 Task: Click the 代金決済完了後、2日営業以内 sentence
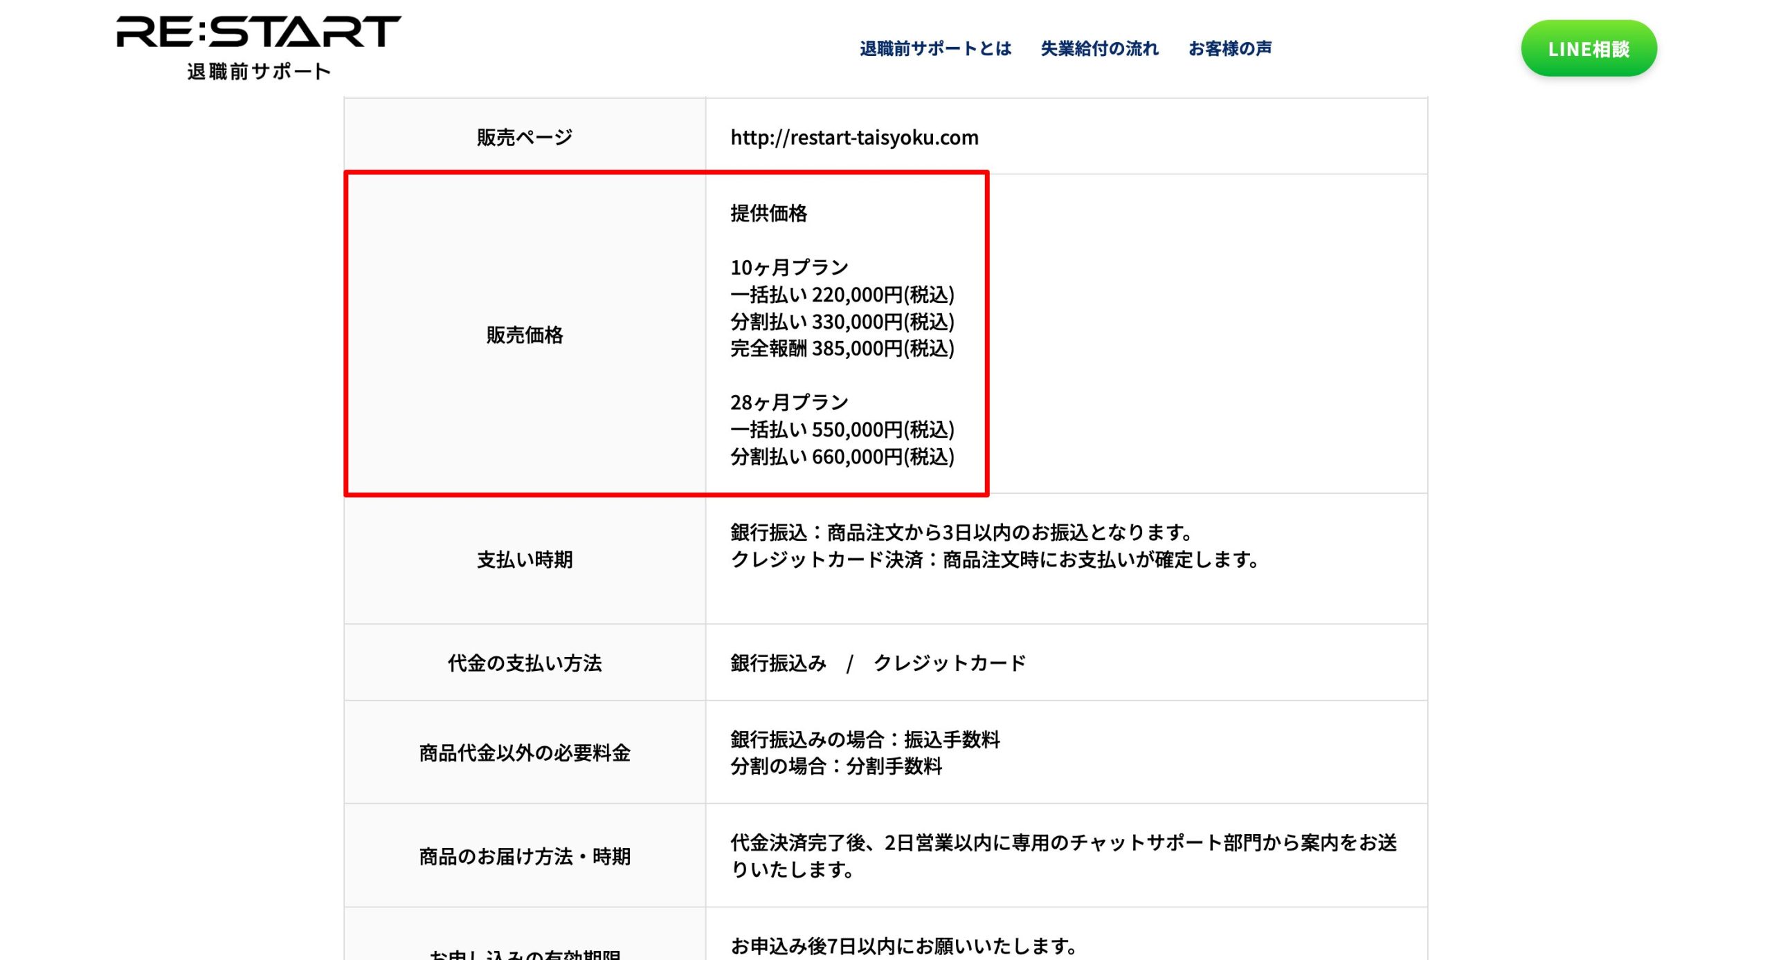coord(1064,856)
